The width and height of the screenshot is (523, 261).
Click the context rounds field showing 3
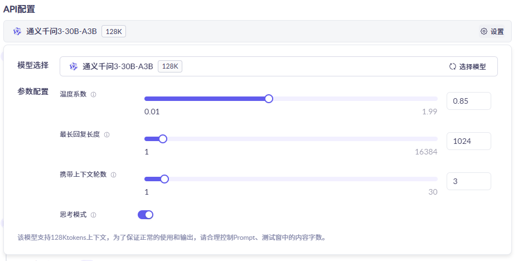(468, 181)
